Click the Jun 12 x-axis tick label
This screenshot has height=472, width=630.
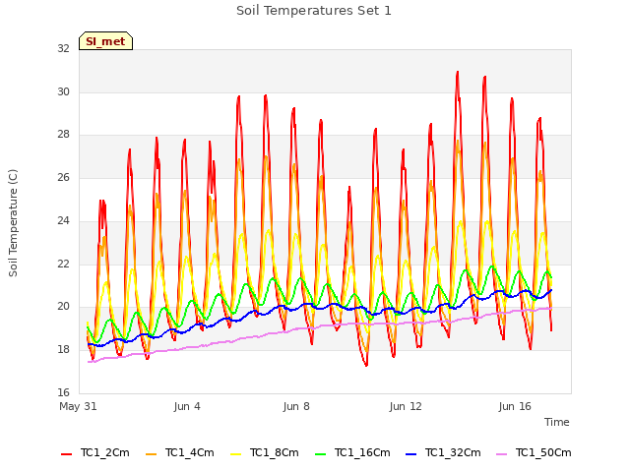pos(406,406)
